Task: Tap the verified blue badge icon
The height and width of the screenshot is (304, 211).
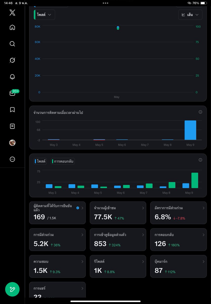Action: (78, 208)
